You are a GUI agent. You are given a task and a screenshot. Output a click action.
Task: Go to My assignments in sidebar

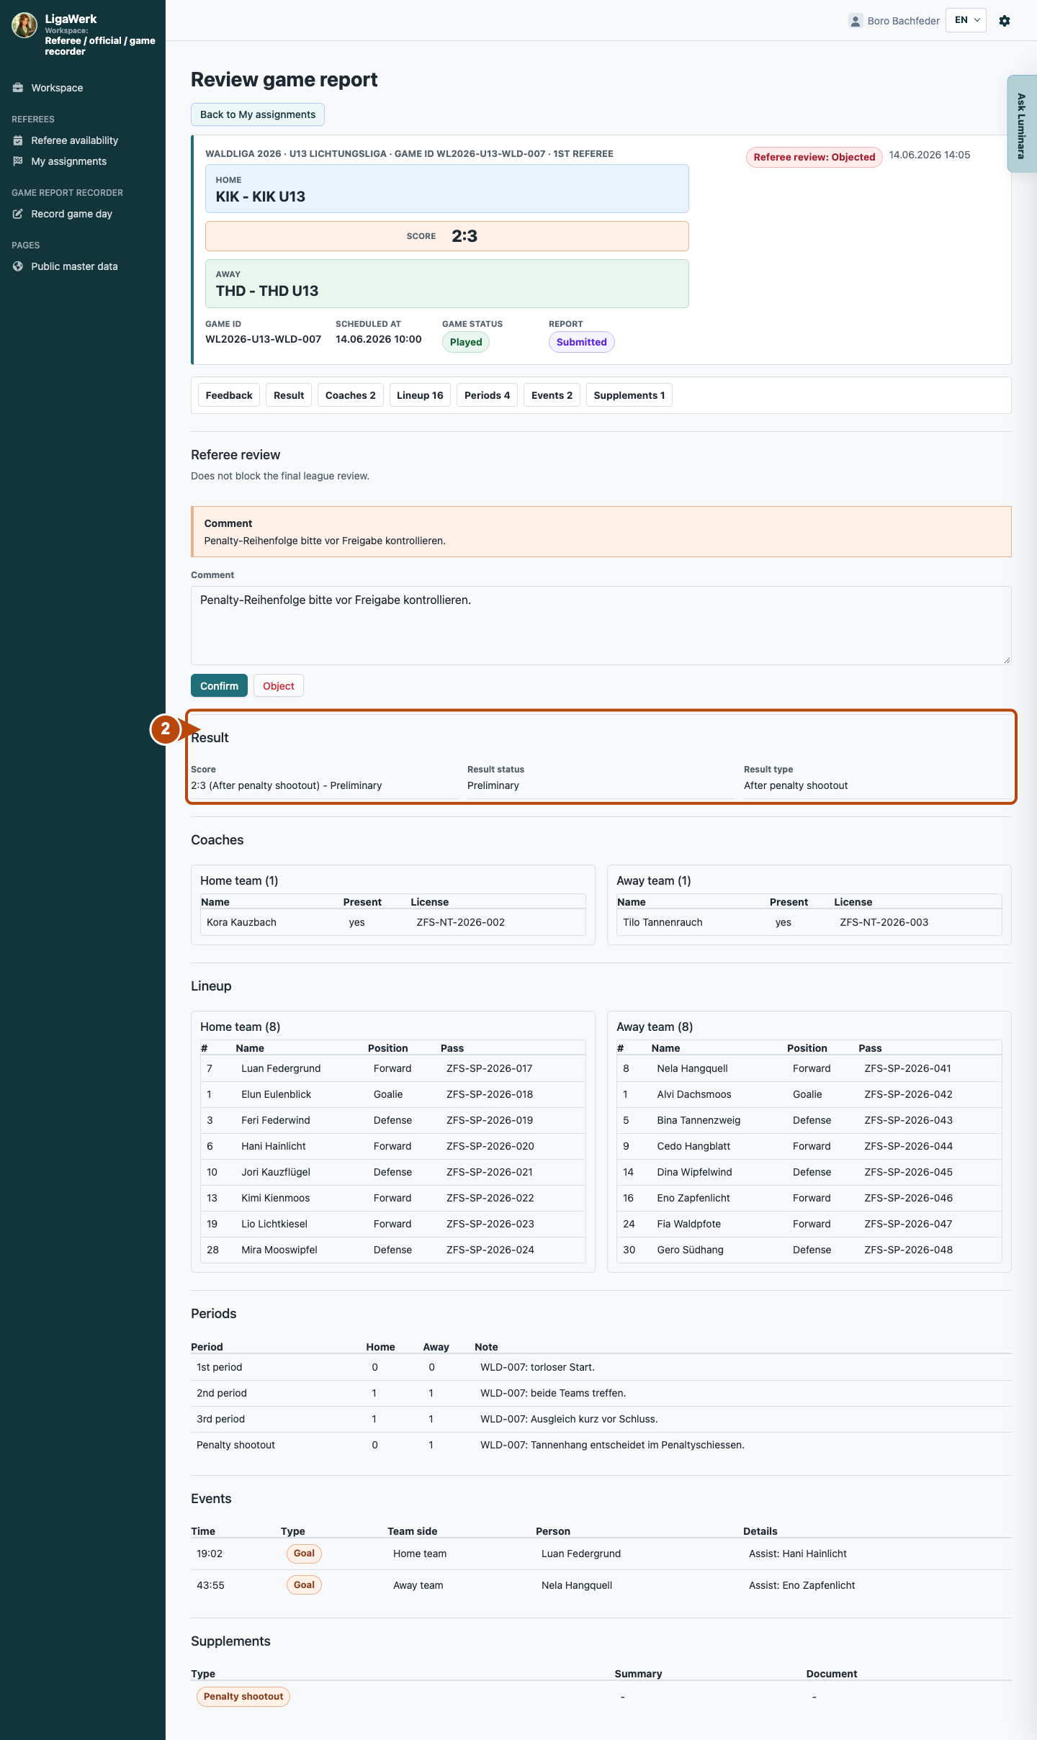click(68, 161)
